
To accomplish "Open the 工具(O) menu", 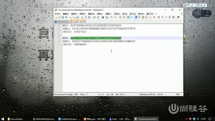I will coord(117,14).
